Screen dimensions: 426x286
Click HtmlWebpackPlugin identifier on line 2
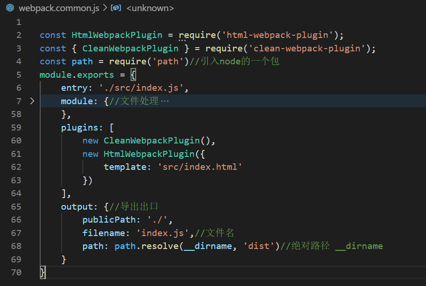[x=117, y=35]
